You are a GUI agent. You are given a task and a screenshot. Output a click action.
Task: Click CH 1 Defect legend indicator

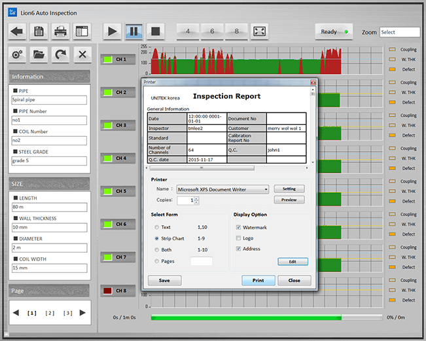coord(392,69)
